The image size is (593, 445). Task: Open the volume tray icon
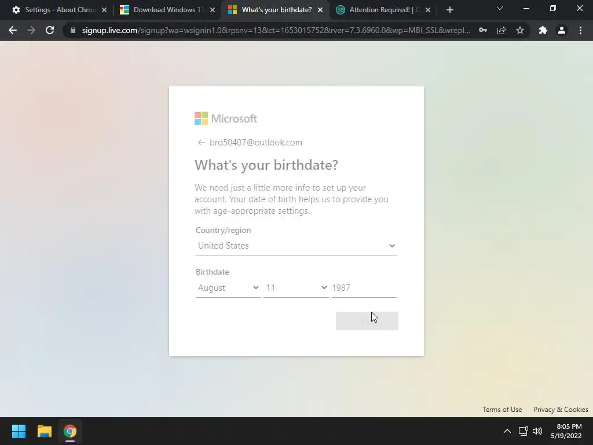click(537, 431)
